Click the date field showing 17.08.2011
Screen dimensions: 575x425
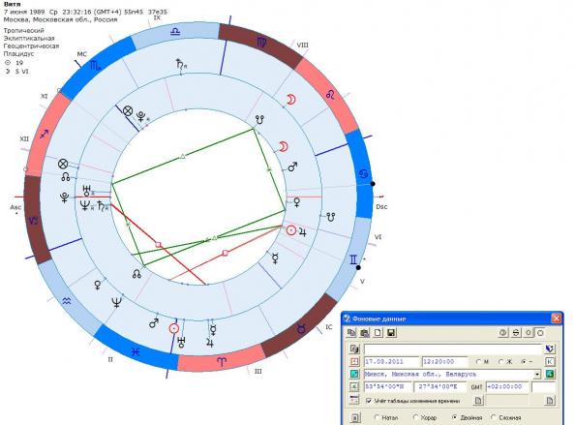pos(391,362)
